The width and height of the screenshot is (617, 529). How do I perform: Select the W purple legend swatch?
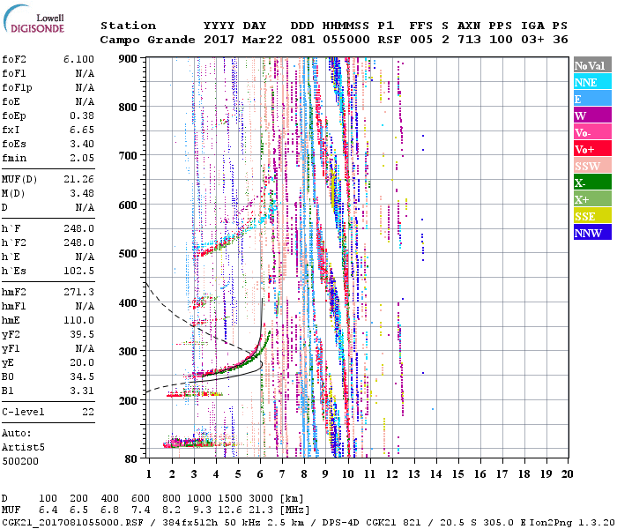pyautogui.click(x=592, y=115)
